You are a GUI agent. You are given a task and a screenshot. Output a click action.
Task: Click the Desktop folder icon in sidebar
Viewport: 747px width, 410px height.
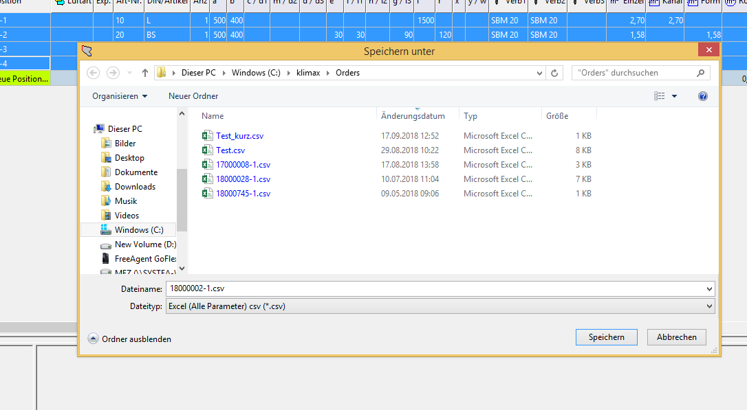tap(106, 158)
